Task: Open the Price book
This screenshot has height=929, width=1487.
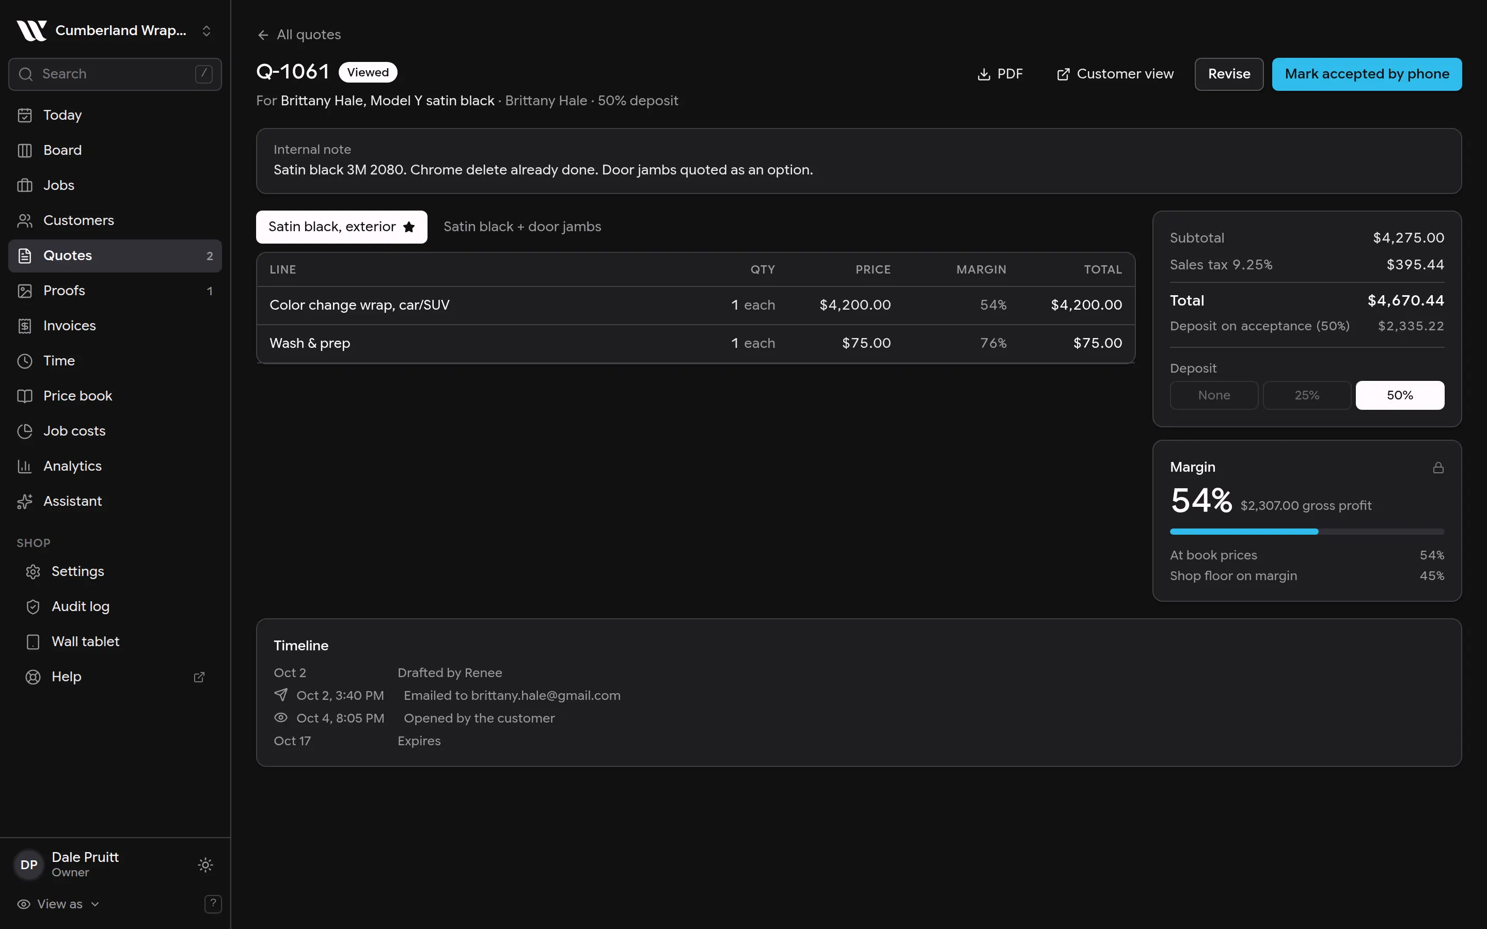Action: (115, 396)
